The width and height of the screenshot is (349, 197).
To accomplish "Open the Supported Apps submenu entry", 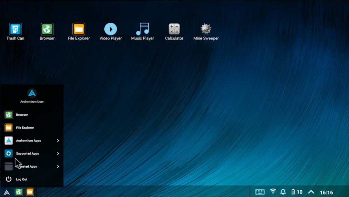I will (32, 153).
